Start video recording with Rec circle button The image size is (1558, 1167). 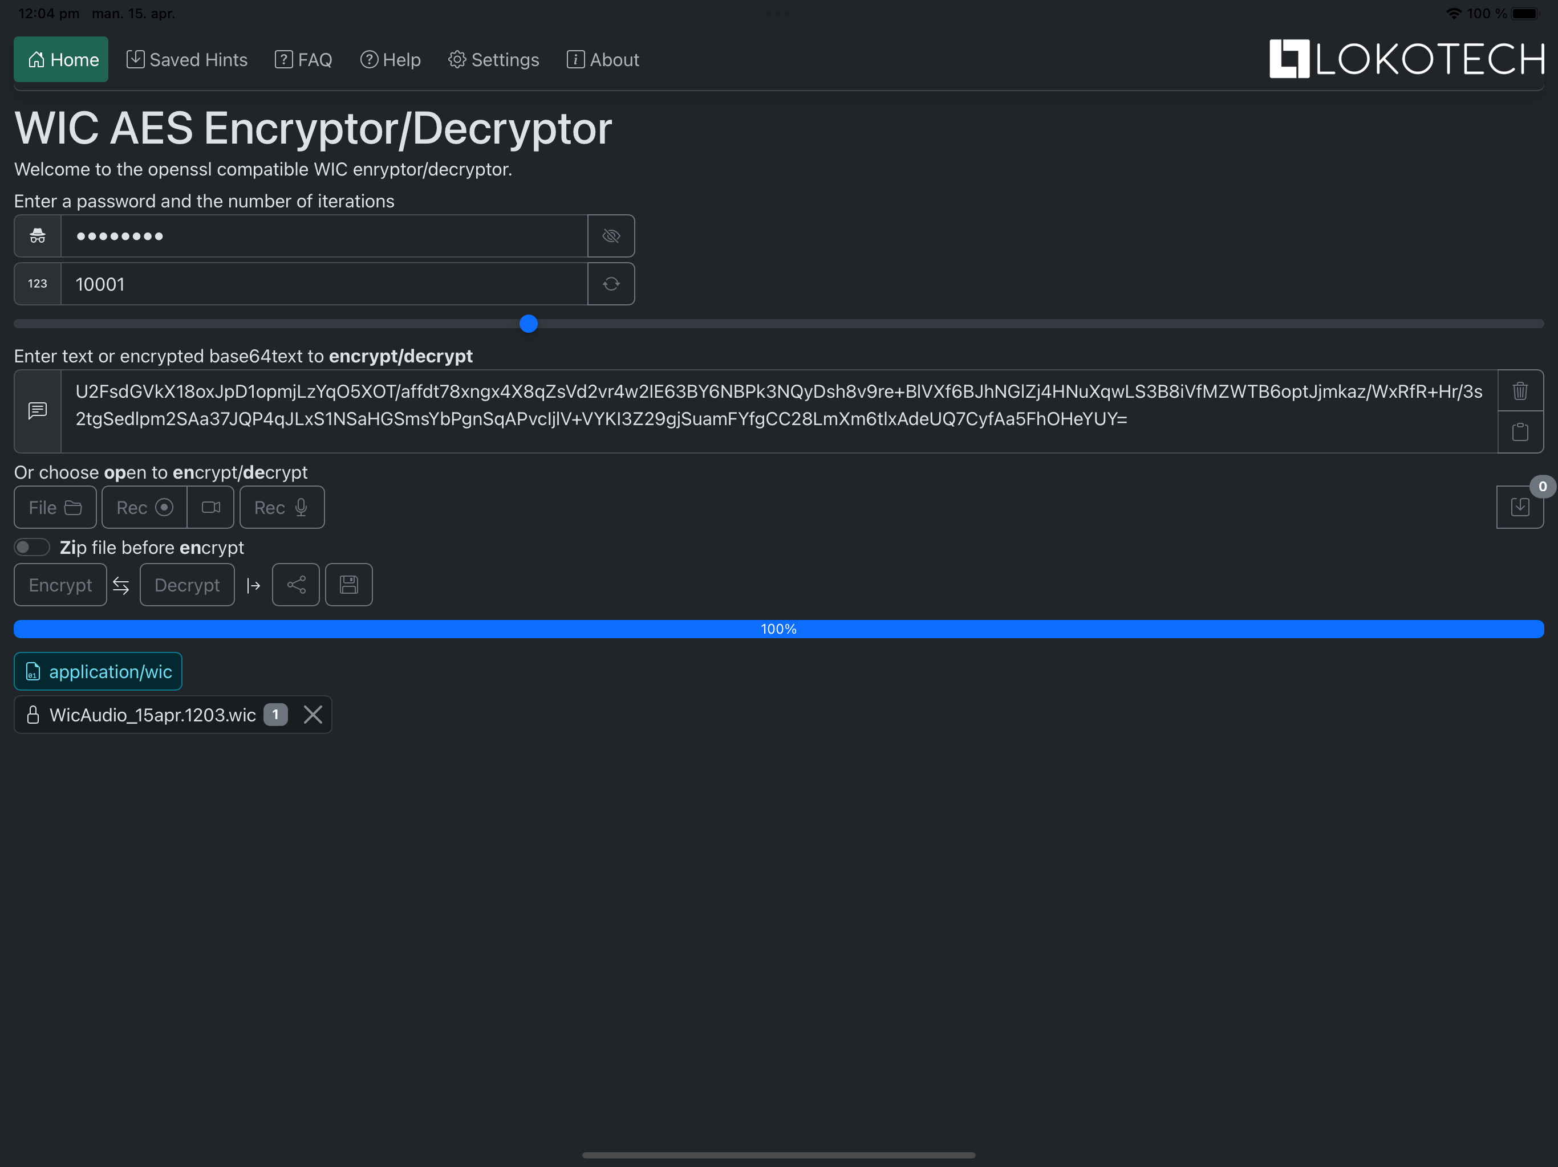point(144,507)
